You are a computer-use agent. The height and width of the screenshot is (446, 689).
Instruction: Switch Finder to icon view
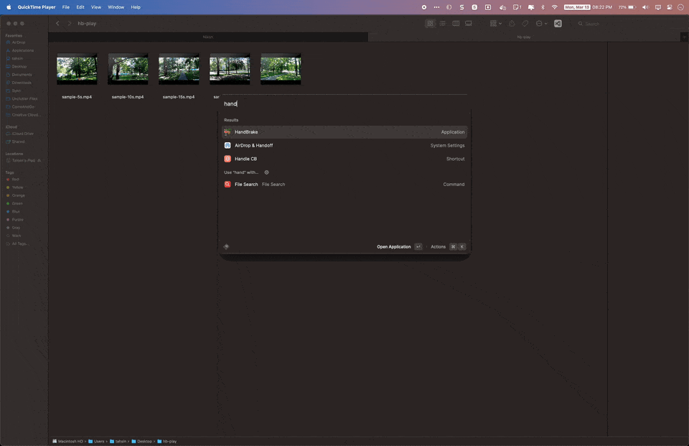pyautogui.click(x=430, y=23)
